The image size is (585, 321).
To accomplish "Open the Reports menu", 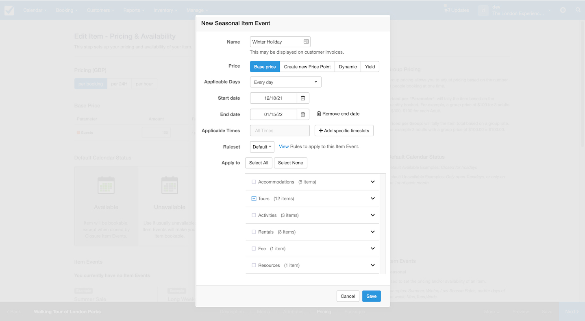I will (133, 10).
